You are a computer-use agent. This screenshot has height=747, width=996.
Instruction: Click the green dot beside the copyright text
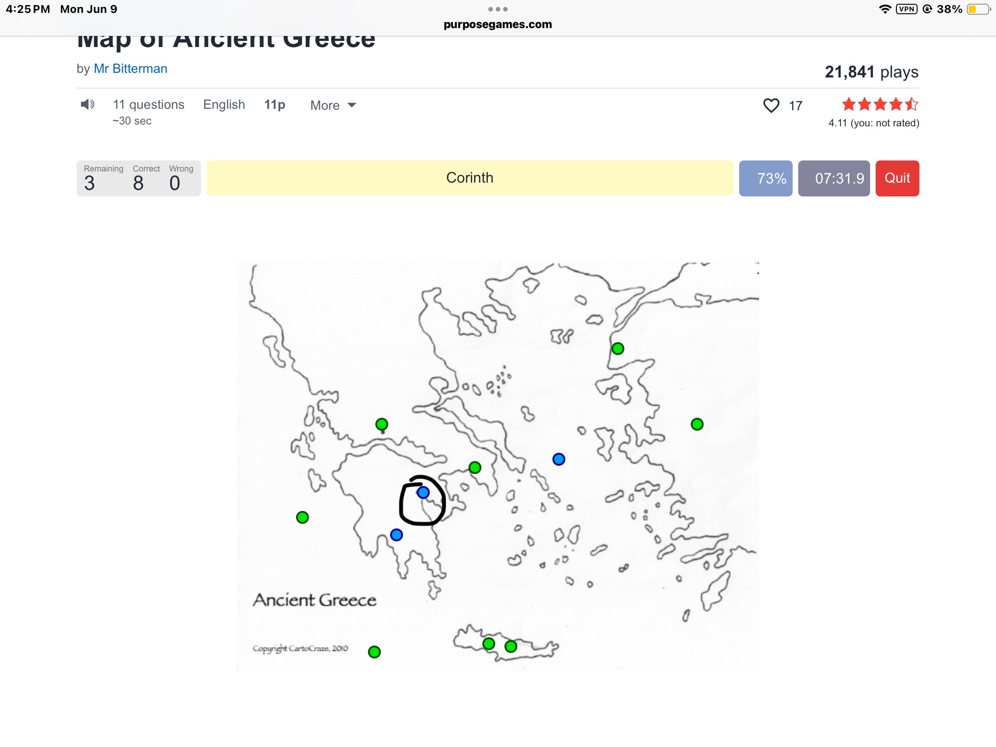374,652
